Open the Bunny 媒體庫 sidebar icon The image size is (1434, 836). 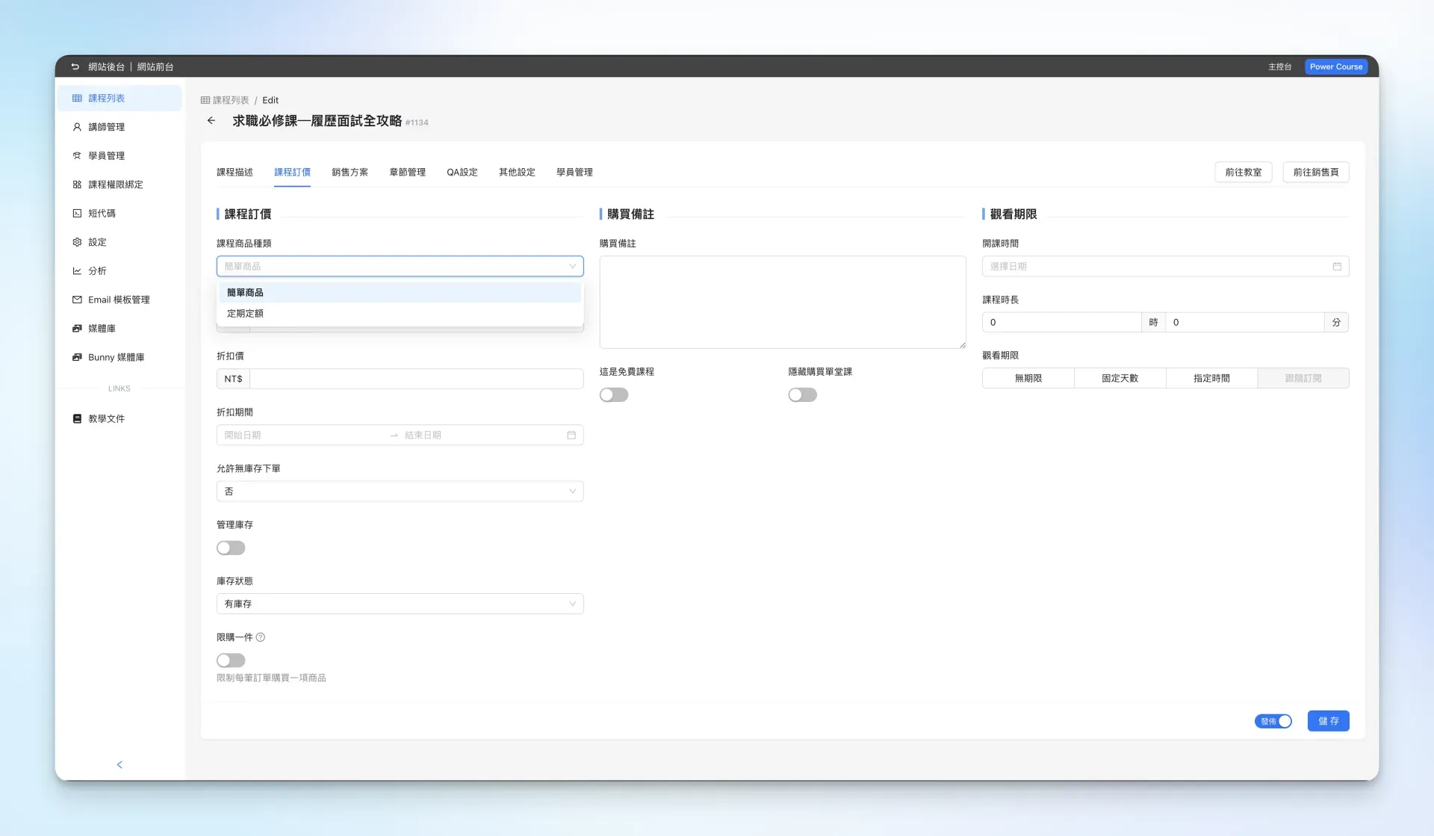point(77,357)
